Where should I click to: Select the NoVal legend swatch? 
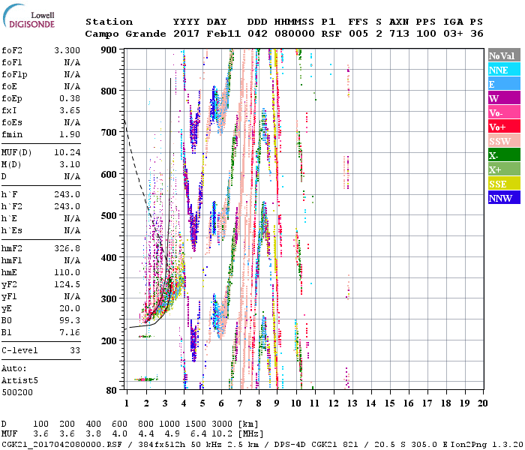(x=502, y=55)
